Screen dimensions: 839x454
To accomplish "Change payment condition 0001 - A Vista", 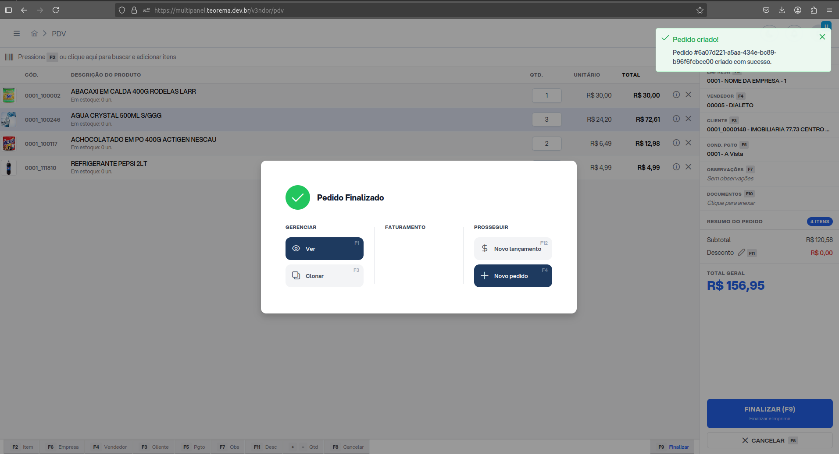I will (725, 154).
